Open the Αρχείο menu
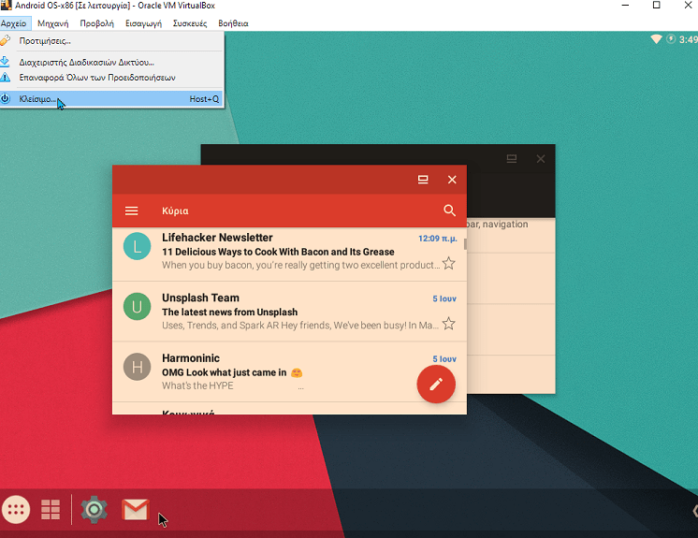The height and width of the screenshot is (538, 698). pyautogui.click(x=14, y=23)
